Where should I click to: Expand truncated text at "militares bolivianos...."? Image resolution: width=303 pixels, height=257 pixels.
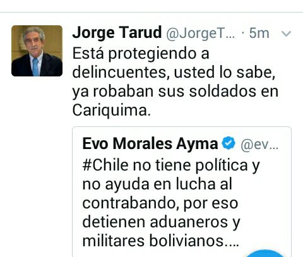pos(161,241)
